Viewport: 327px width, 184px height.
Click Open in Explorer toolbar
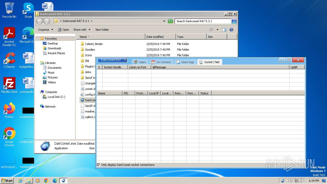(x=63, y=30)
